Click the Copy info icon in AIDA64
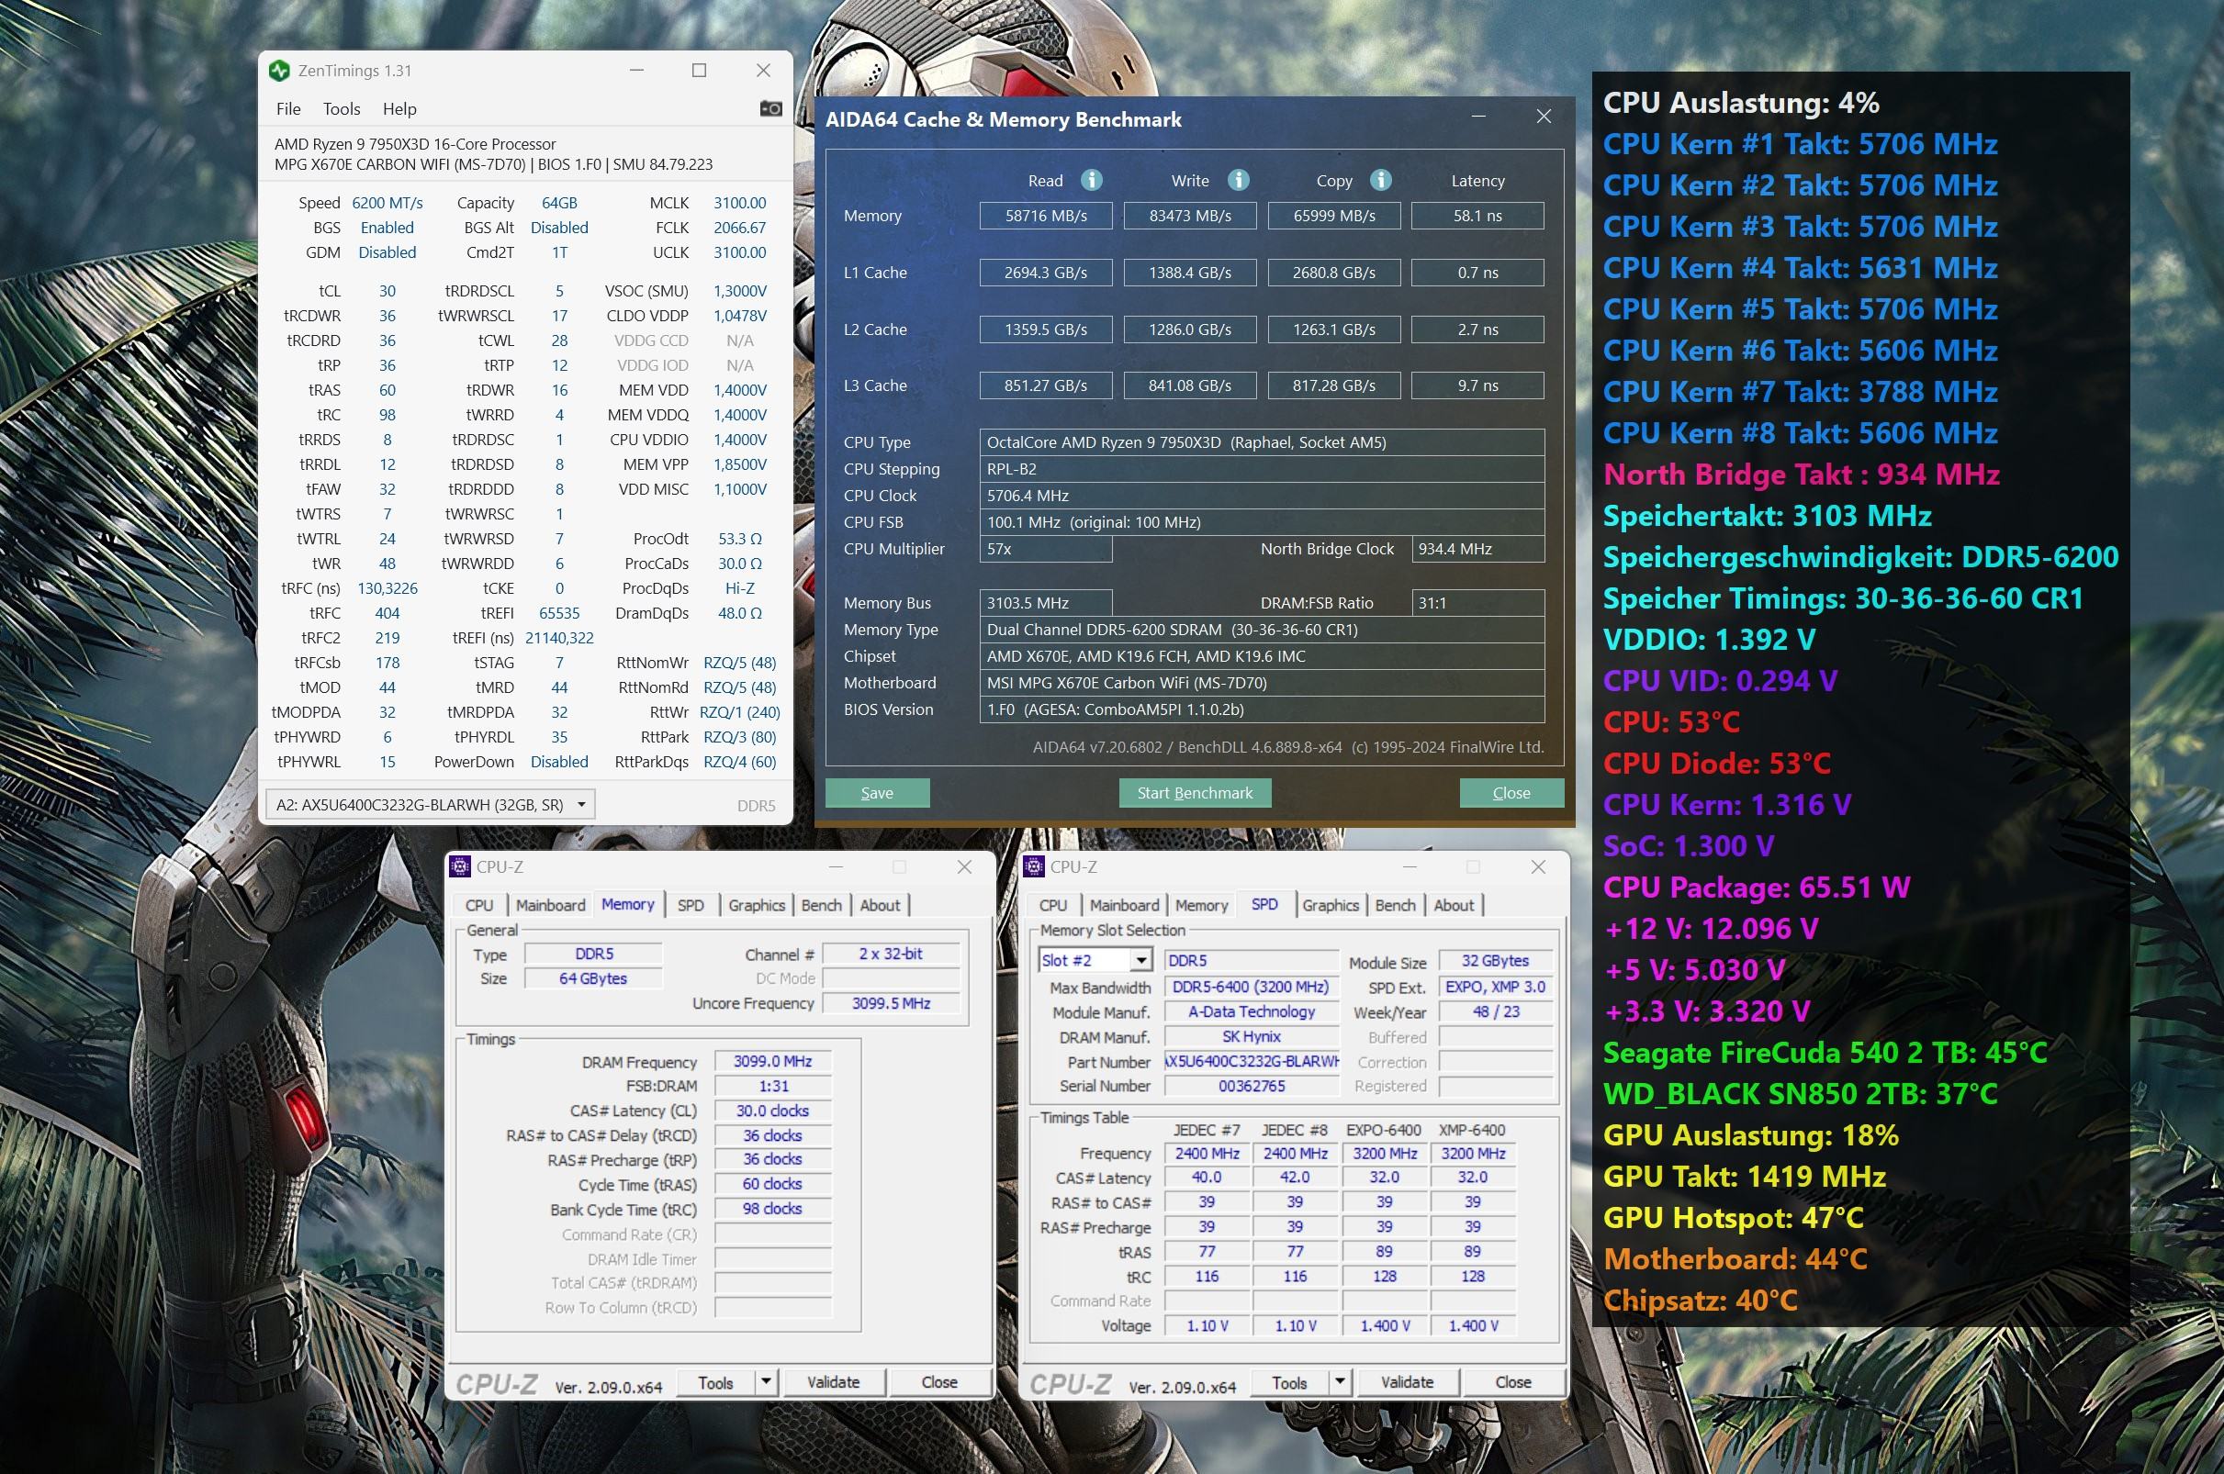Screen dimensions: 2224x1474 (x=1380, y=180)
